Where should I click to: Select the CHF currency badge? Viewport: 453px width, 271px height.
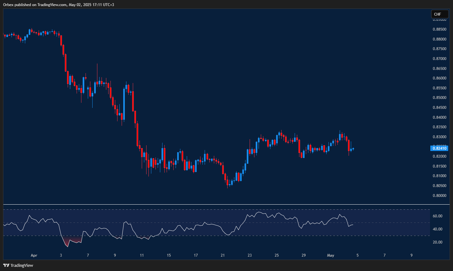point(440,14)
